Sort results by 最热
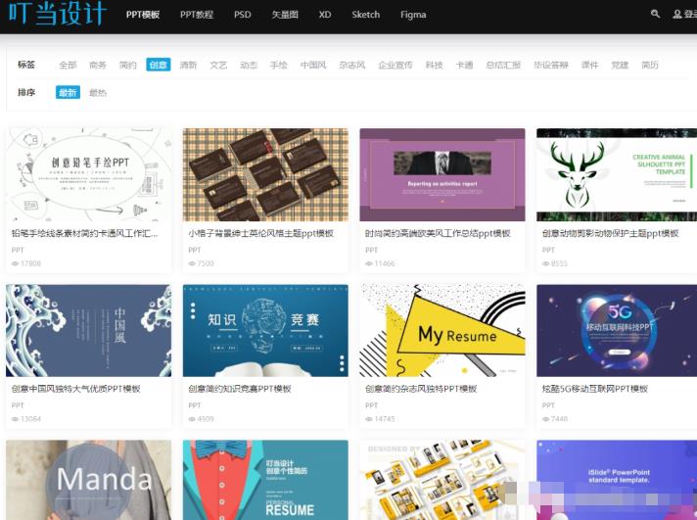 [98, 93]
